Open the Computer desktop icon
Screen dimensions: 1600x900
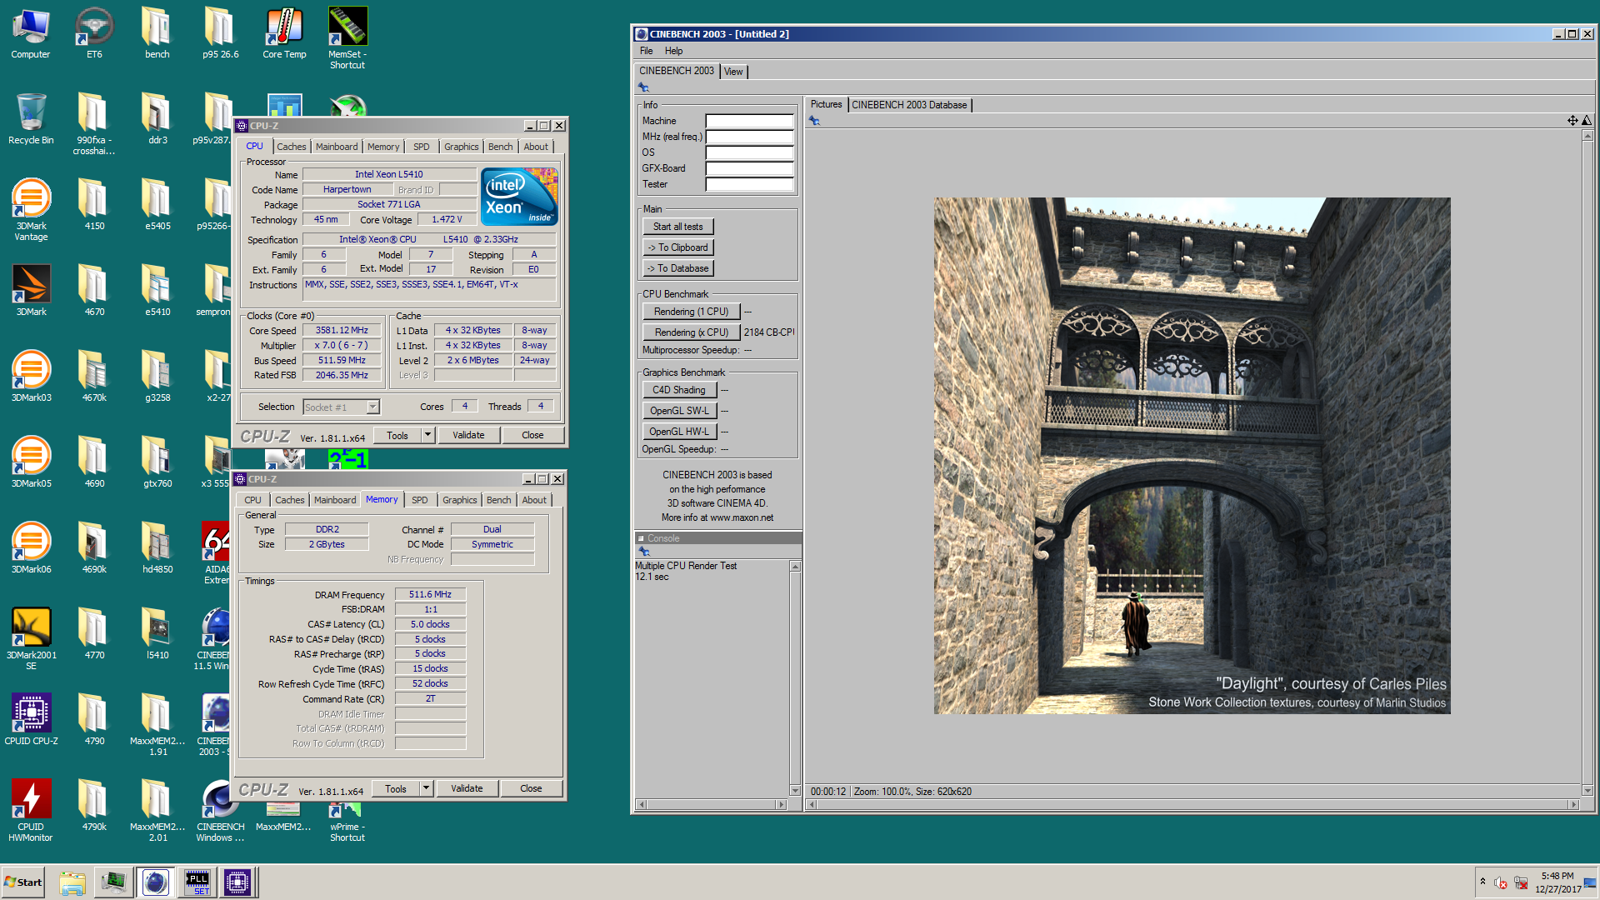pyautogui.click(x=31, y=33)
